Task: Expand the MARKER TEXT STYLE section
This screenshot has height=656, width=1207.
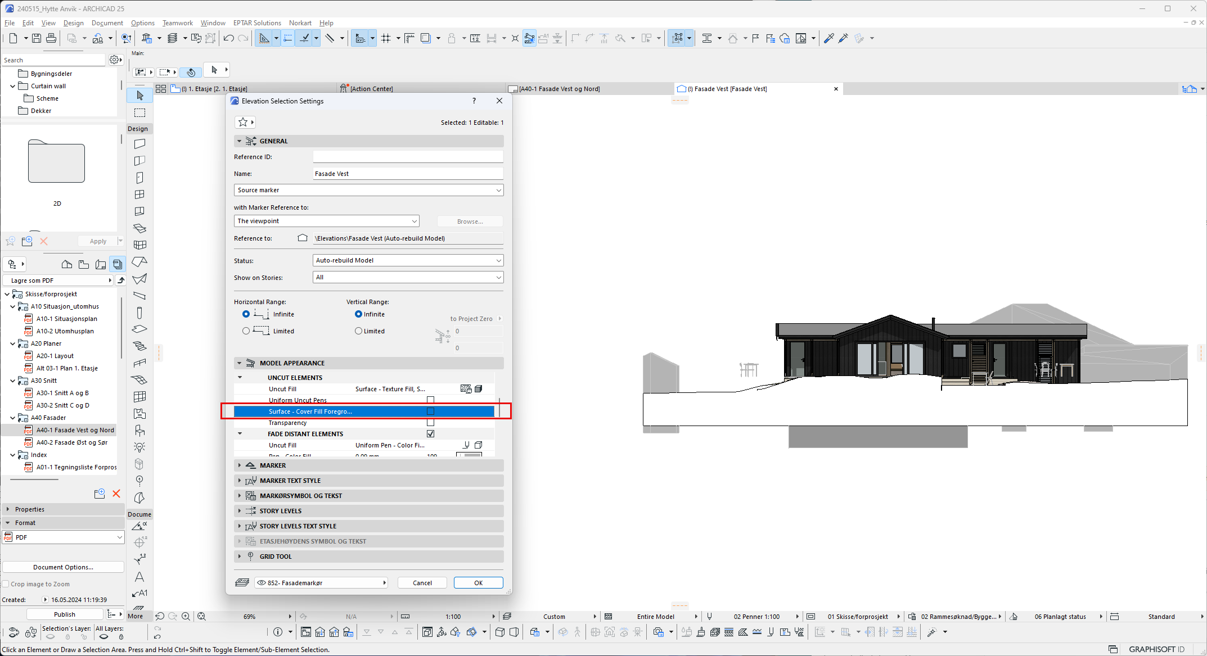Action: pyautogui.click(x=290, y=481)
